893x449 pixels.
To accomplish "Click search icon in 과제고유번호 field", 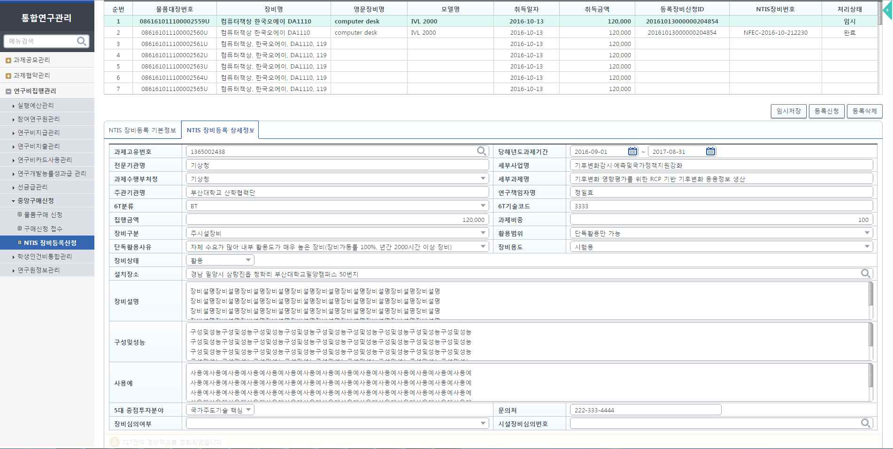I will click(x=481, y=151).
